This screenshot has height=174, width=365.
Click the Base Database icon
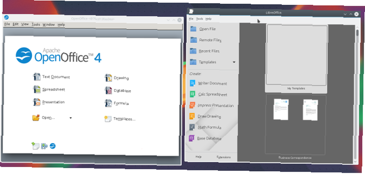coord(192,138)
